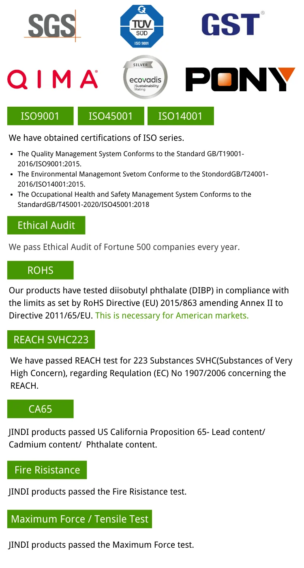304x568 pixels.
Task: Click the SGS logo
Action: click(x=52, y=26)
